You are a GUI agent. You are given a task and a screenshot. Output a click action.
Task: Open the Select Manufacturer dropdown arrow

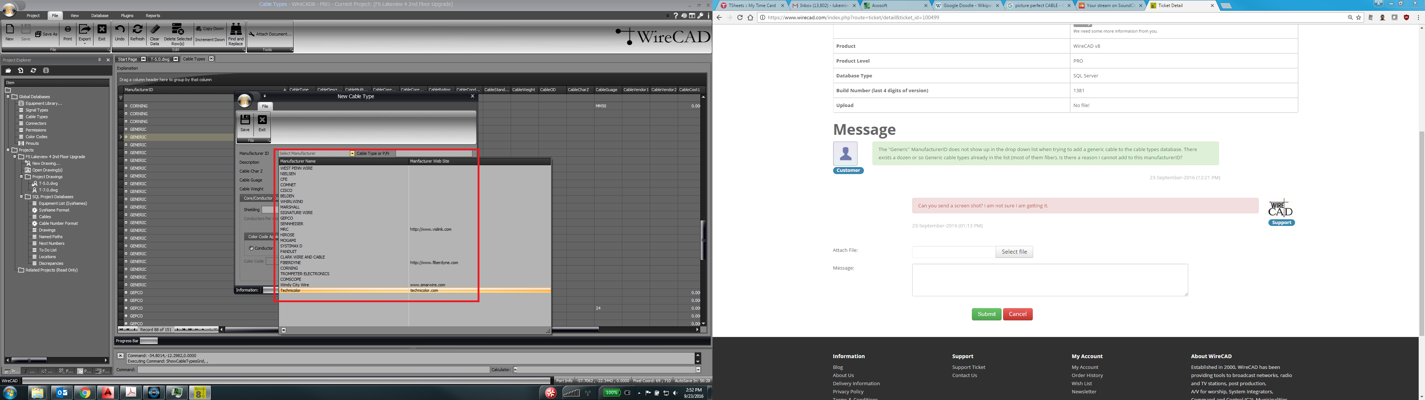pos(353,154)
